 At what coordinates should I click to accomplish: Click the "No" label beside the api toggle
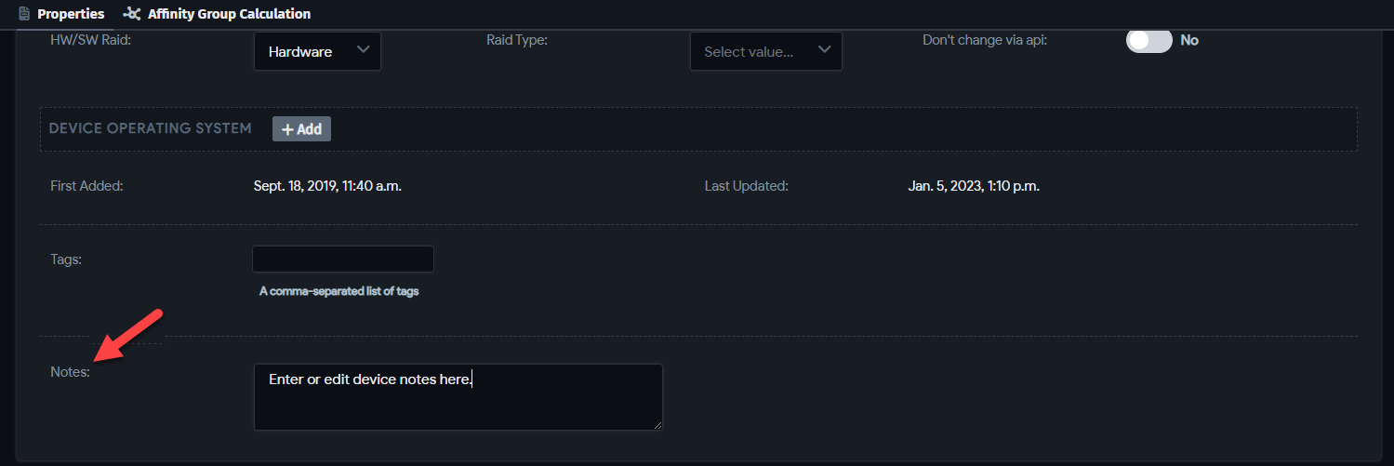click(1189, 40)
